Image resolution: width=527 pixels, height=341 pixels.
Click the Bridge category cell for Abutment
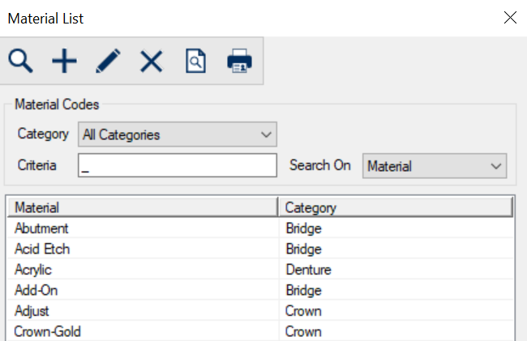click(304, 228)
